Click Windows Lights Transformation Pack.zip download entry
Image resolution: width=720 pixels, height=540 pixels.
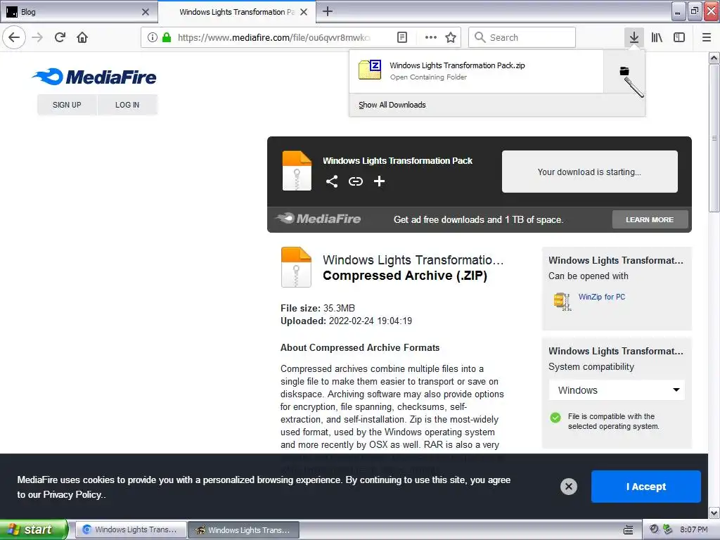point(476,71)
